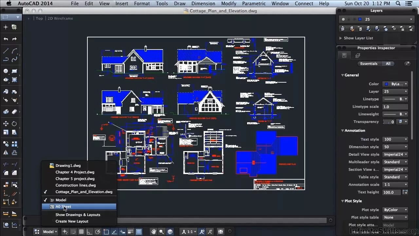Image resolution: width=419 pixels, height=236 pixels.
Task: Choose Create New Layout
Action: tap(72, 221)
